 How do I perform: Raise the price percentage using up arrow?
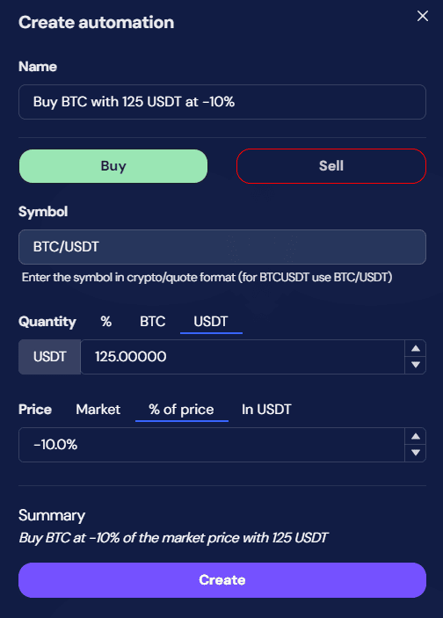[416, 436]
